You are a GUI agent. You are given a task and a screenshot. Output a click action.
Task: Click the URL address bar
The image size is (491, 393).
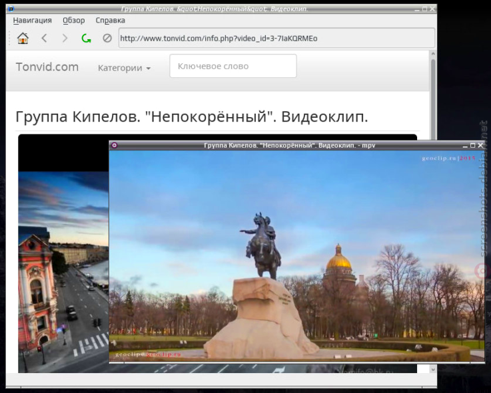tap(276, 38)
